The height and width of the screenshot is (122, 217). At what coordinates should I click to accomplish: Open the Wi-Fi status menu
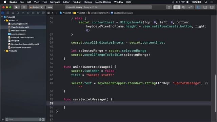tap(183, 2)
